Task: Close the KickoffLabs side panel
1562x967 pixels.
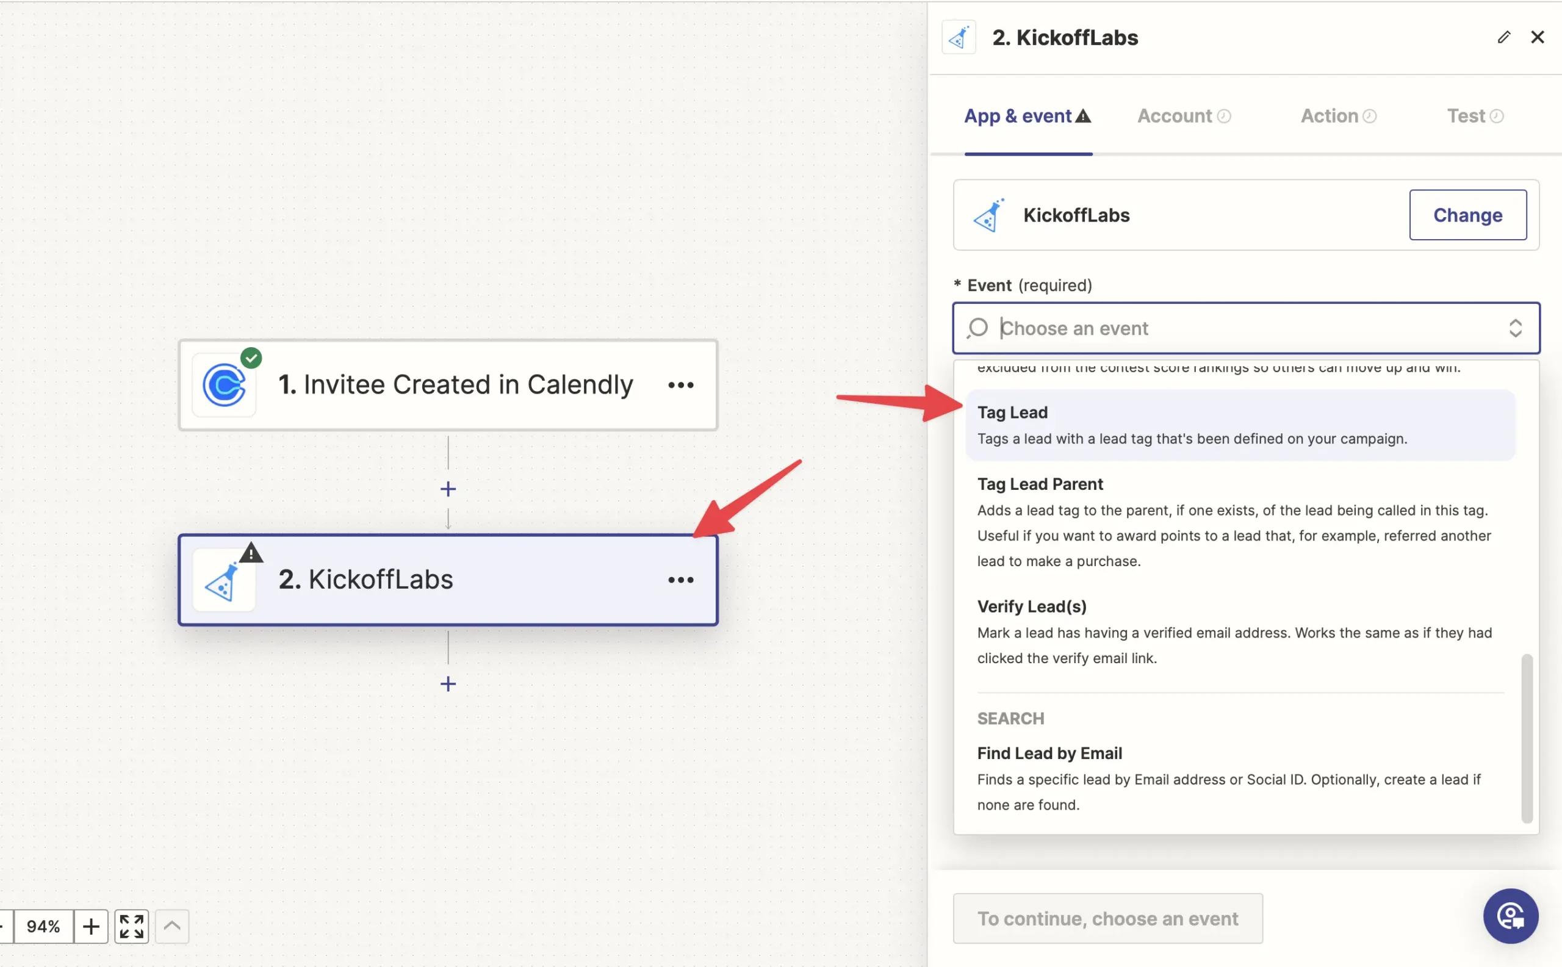Action: click(1537, 37)
